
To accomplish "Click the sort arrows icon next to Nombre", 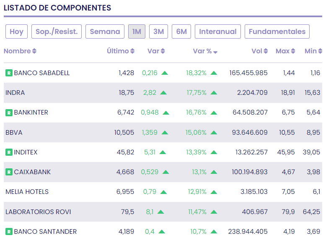I will 34,51.
